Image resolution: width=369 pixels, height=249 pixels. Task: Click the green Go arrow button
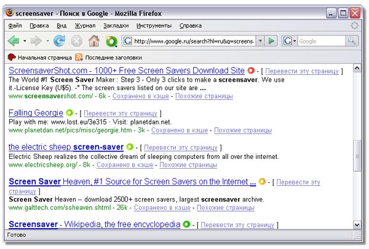(271, 41)
